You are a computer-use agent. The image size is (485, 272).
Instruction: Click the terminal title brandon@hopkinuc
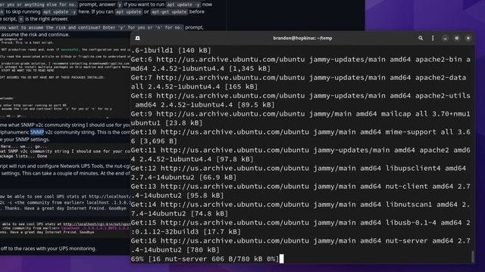pyautogui.click(x=302, y=39)
